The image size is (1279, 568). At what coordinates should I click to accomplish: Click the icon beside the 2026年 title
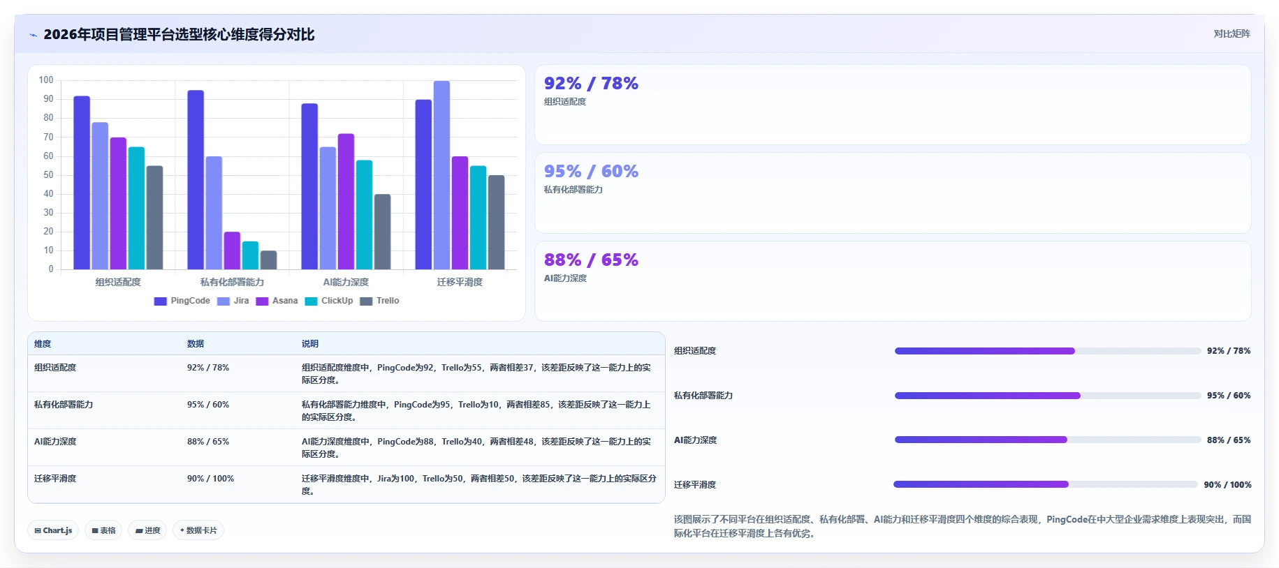click(x=33, y=35)
